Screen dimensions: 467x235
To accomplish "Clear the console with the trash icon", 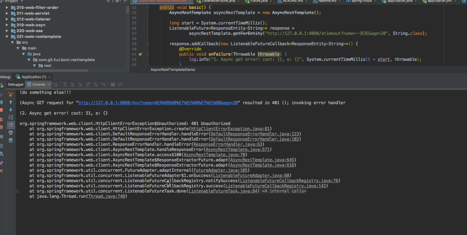I will [x=11, y=140].
